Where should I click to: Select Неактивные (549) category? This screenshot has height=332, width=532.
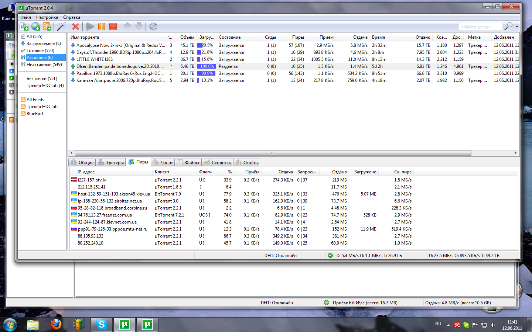point(44,65)
